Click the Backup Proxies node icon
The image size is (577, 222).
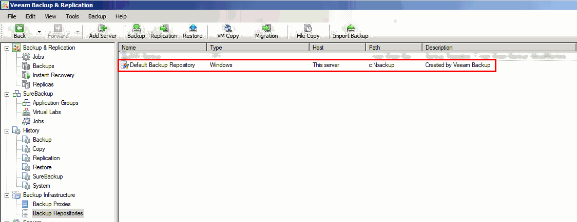[x=26, y=204]
